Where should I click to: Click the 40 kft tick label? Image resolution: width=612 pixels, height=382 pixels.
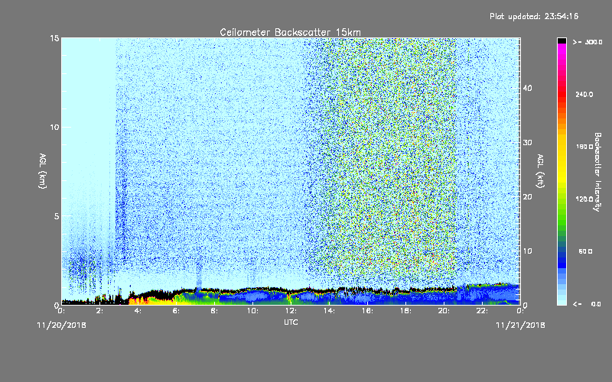click(527, 88)
